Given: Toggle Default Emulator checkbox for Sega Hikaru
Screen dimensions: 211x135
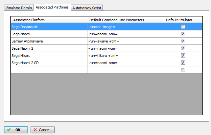Looking at the screenshot, I should pyautogui.click(x=183, y=55).
